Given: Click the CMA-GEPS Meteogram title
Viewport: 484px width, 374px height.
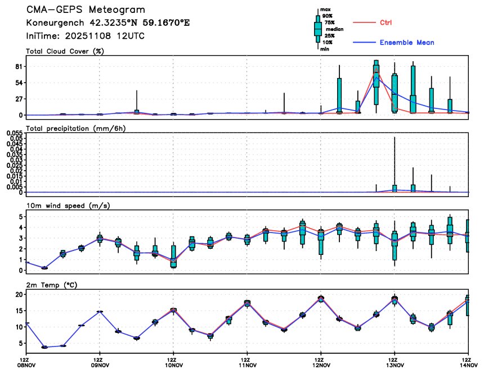Looking at the screenshot, I should point(86,10).
